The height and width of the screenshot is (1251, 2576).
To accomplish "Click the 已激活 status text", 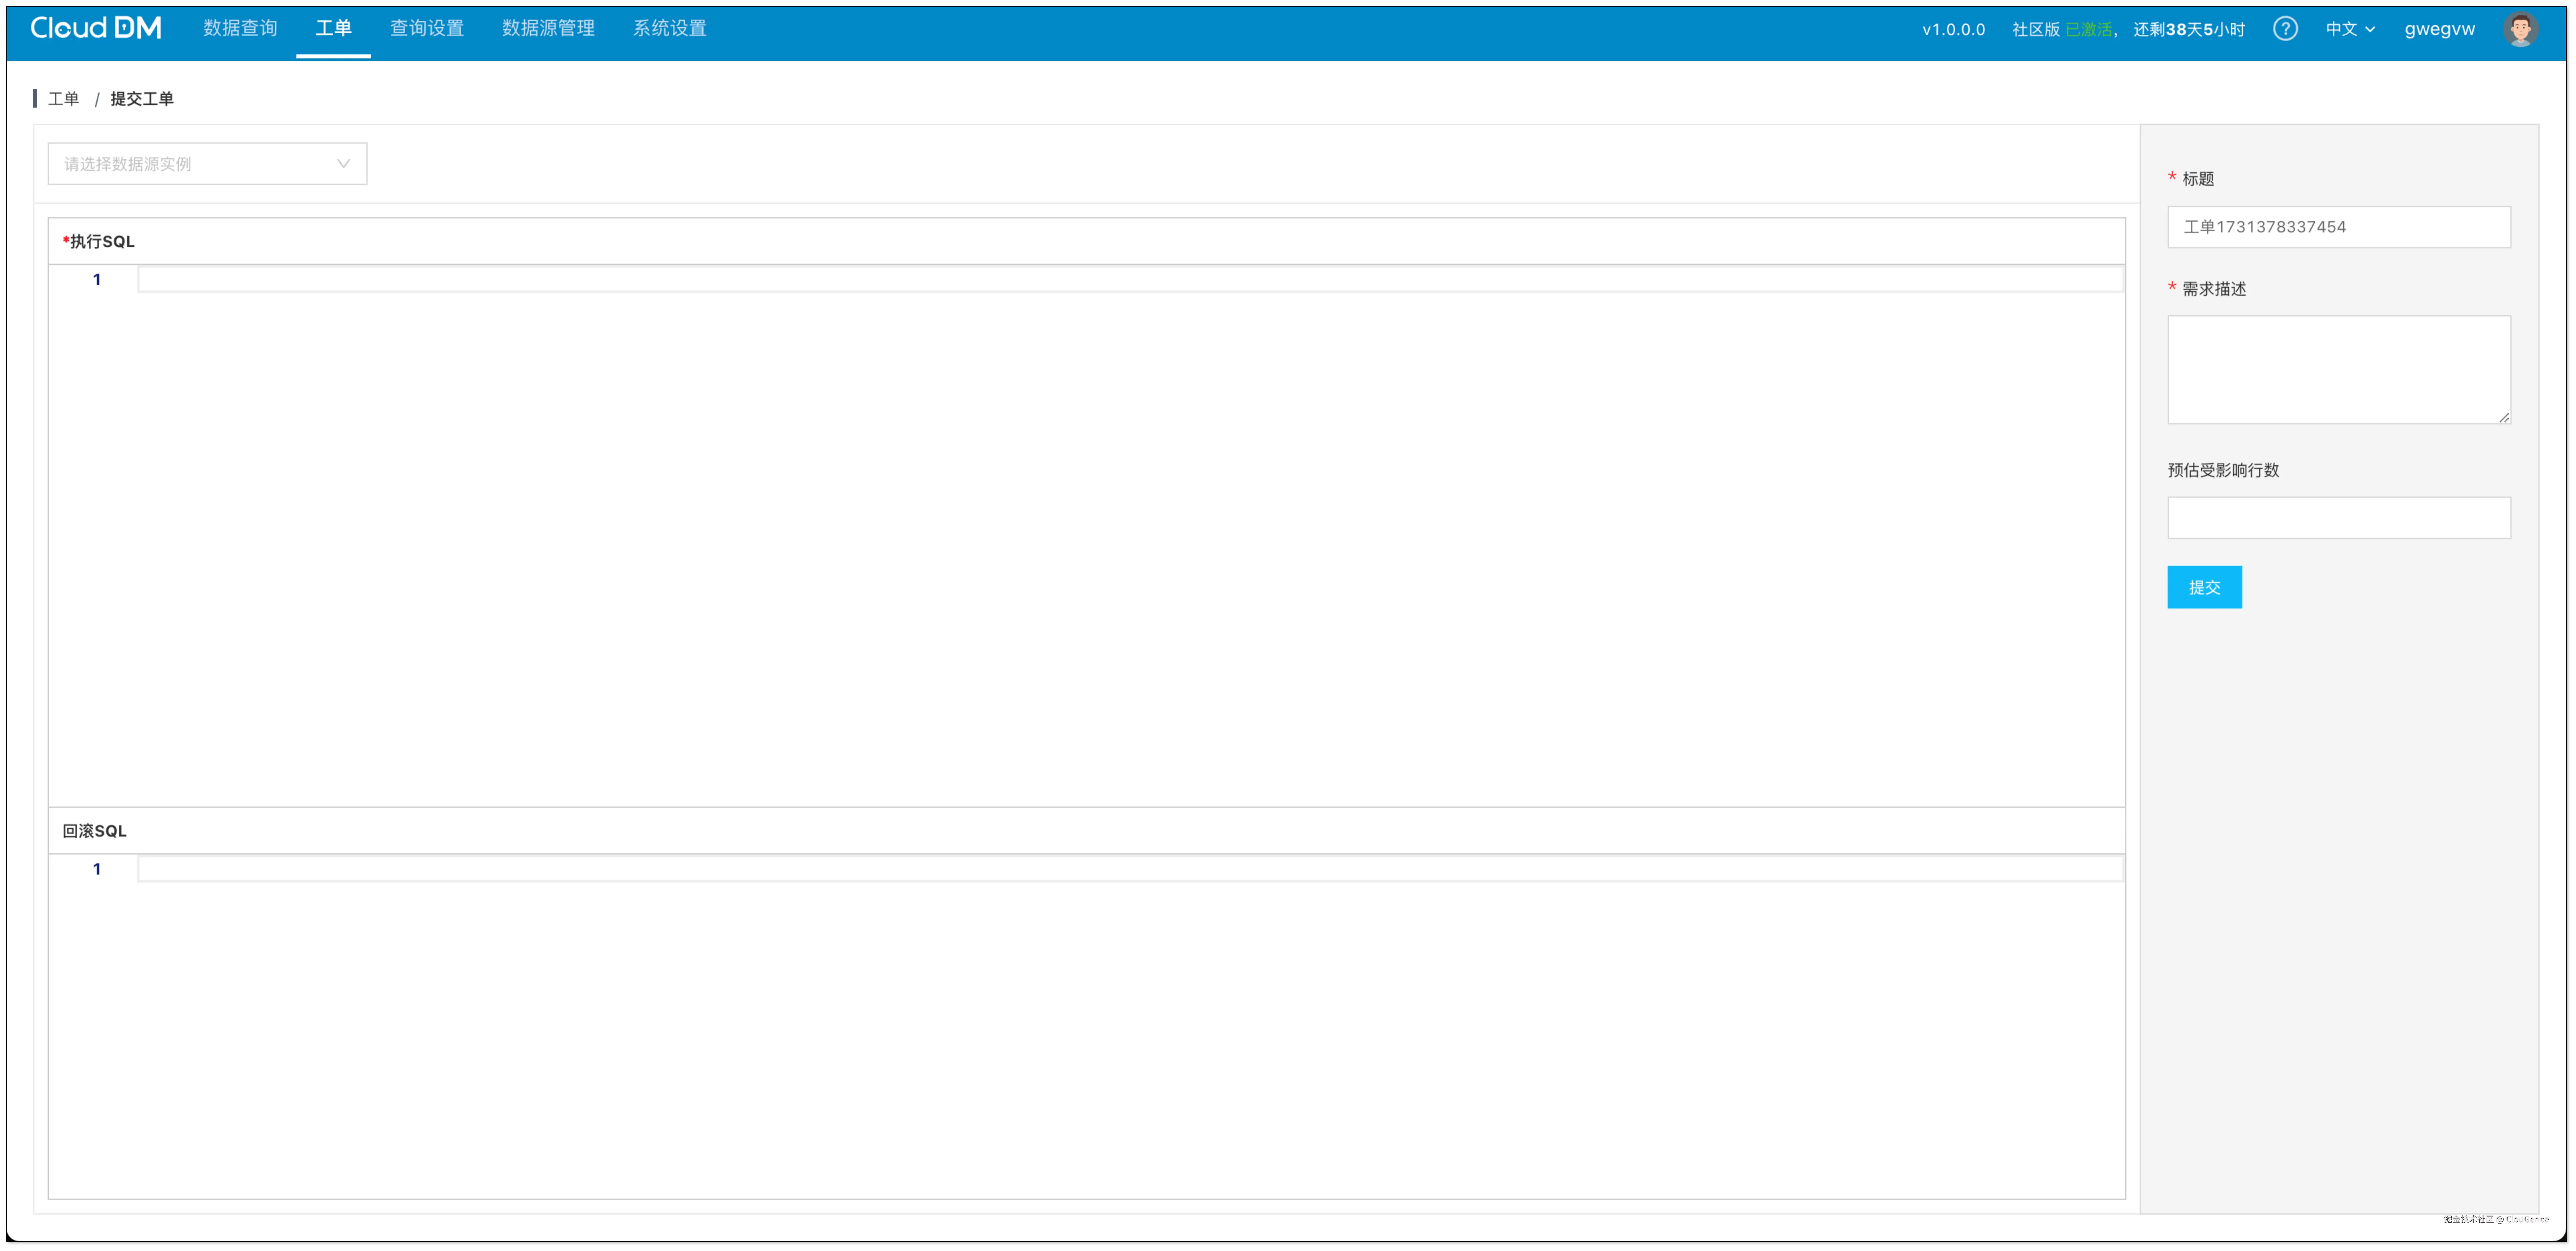I will tap(2089, 29).
